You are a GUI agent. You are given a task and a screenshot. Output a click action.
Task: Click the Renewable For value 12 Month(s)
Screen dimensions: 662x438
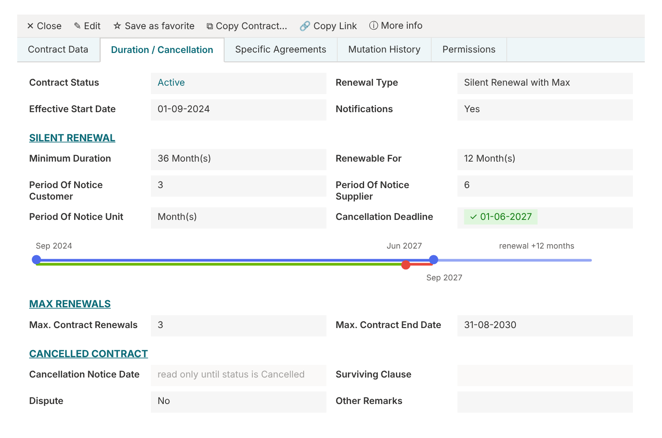coord(545,159)
